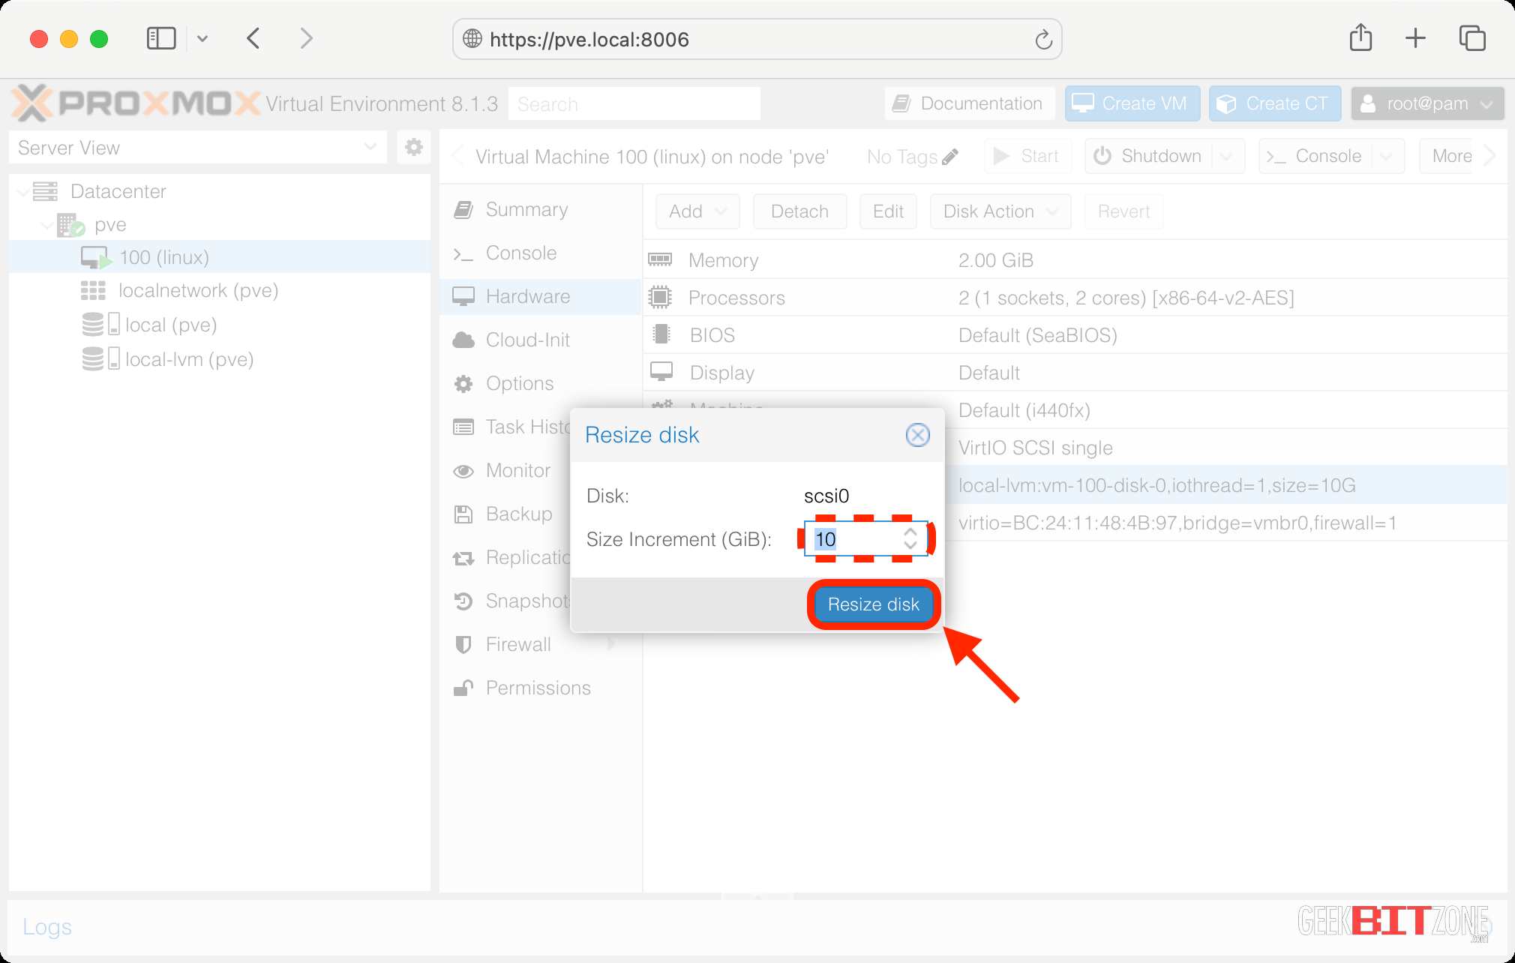1515x963 pixels.
Task: Click the Firewall shield icon
Action: [x=463, y=644]
